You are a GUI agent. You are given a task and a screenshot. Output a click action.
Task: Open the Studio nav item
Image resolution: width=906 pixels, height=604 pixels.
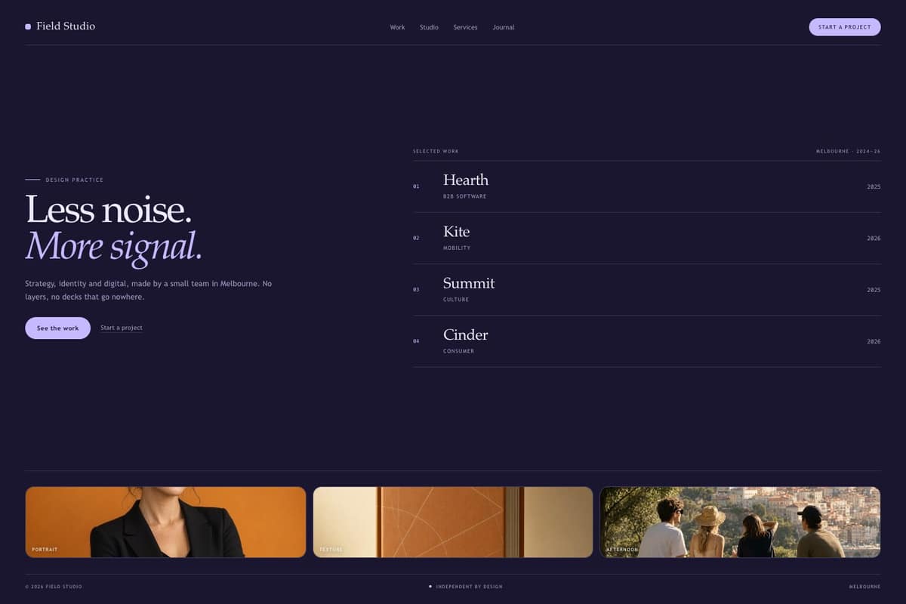click(429, 27)
